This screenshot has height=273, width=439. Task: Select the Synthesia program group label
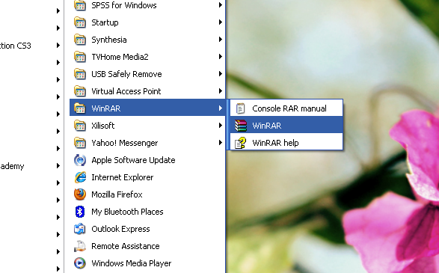pos(109,40)
